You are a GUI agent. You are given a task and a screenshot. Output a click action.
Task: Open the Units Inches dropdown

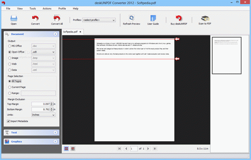44,115
